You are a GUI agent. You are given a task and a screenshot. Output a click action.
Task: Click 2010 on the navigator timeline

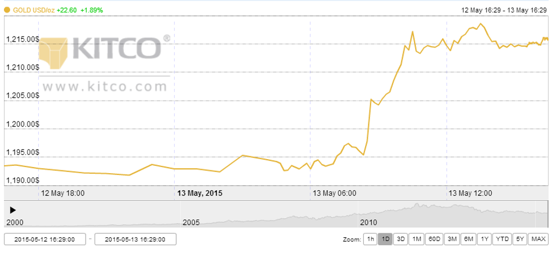(x=368, y=223)
